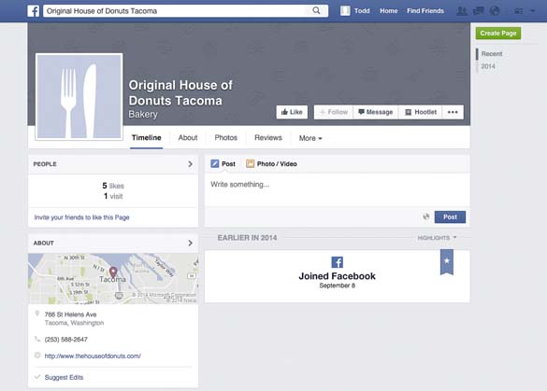Open the three-dots more actions menu

click(453, 112)
